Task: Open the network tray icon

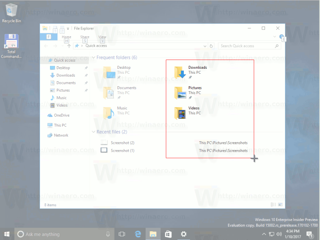Action: click(271, 234)
